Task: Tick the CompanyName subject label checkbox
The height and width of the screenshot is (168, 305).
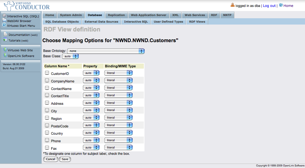Action: click(47, 81)
